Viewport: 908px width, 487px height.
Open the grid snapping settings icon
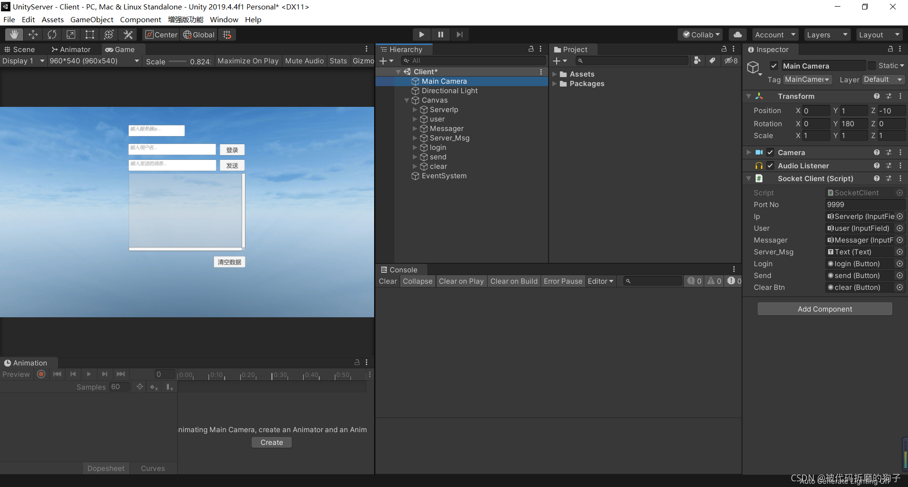[227, 34]
